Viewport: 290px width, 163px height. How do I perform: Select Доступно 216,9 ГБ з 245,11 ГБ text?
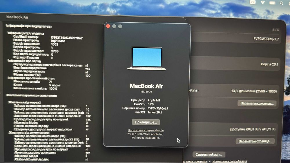[x=253, y=129]
